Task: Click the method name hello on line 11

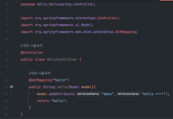Action: tap(62, 87)
